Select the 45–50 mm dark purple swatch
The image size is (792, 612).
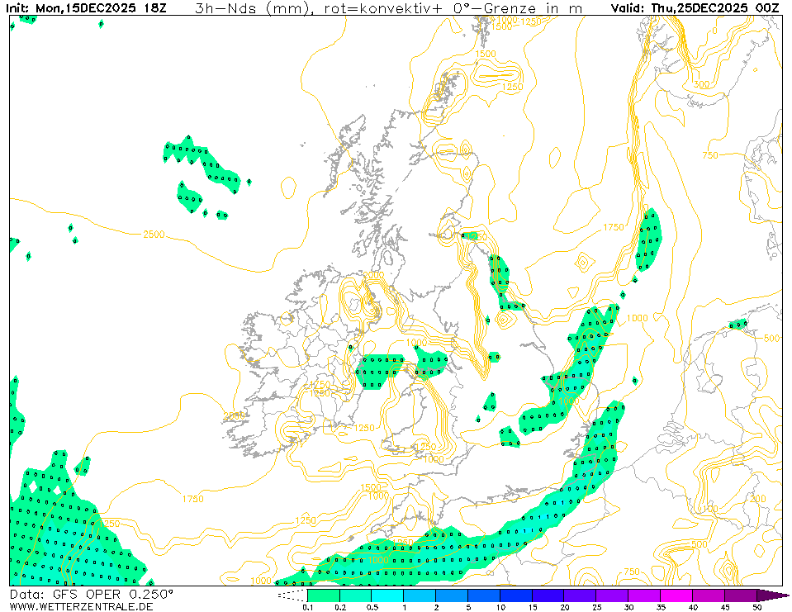pos(741,595)
